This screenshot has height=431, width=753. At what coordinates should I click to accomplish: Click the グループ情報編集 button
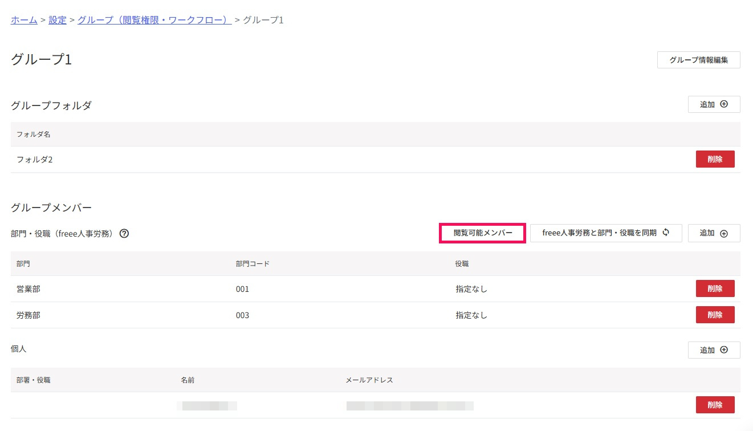coord(699,60)
